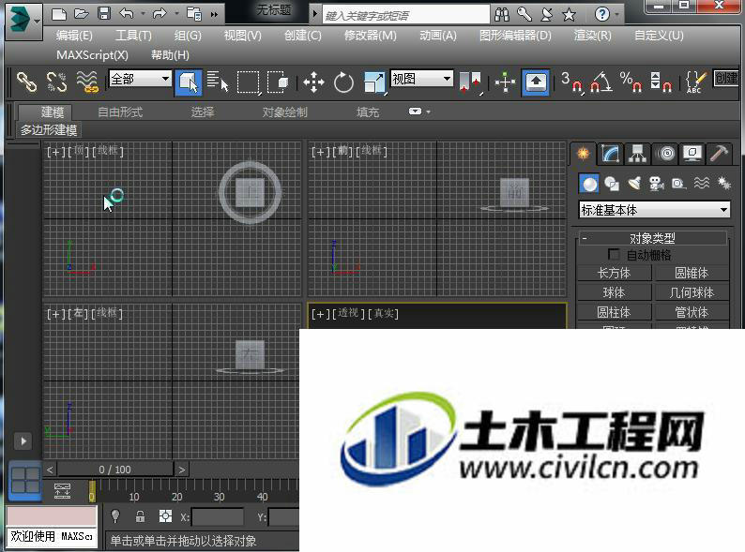
Task: Open the Motion command panel tab
Action: [665, 154]
